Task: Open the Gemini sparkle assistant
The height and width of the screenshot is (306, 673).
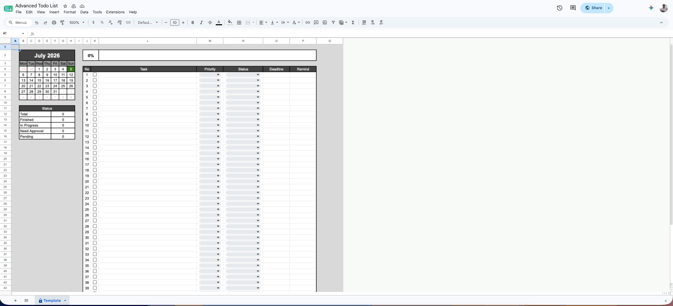Action: (x=651, y=8)
